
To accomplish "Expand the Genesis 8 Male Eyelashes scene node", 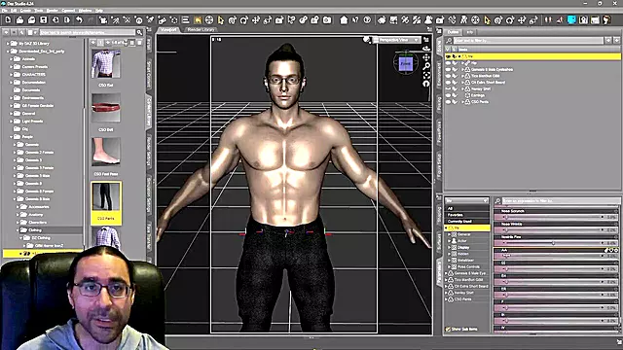I will pyautogui.click(x=462, y=69).
